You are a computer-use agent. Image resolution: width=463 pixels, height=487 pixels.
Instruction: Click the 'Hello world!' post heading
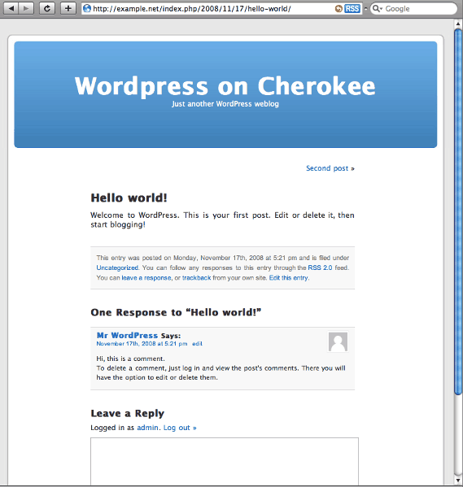coord(129,198)
